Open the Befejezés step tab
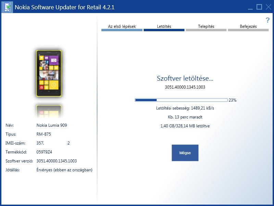 (248, 27)
